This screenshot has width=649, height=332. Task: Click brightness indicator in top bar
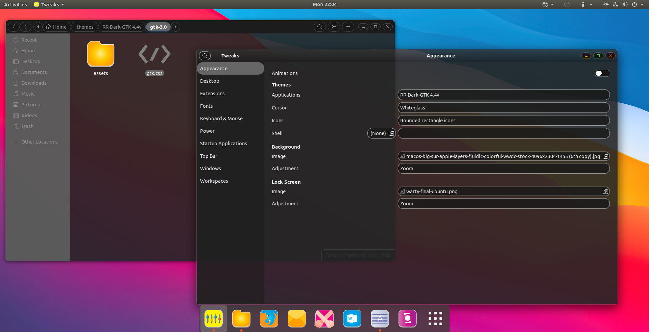[x=606, y=4]
